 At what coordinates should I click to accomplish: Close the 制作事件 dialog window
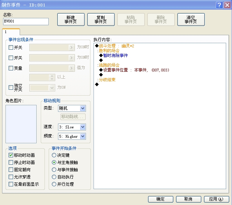coord(227,5)
